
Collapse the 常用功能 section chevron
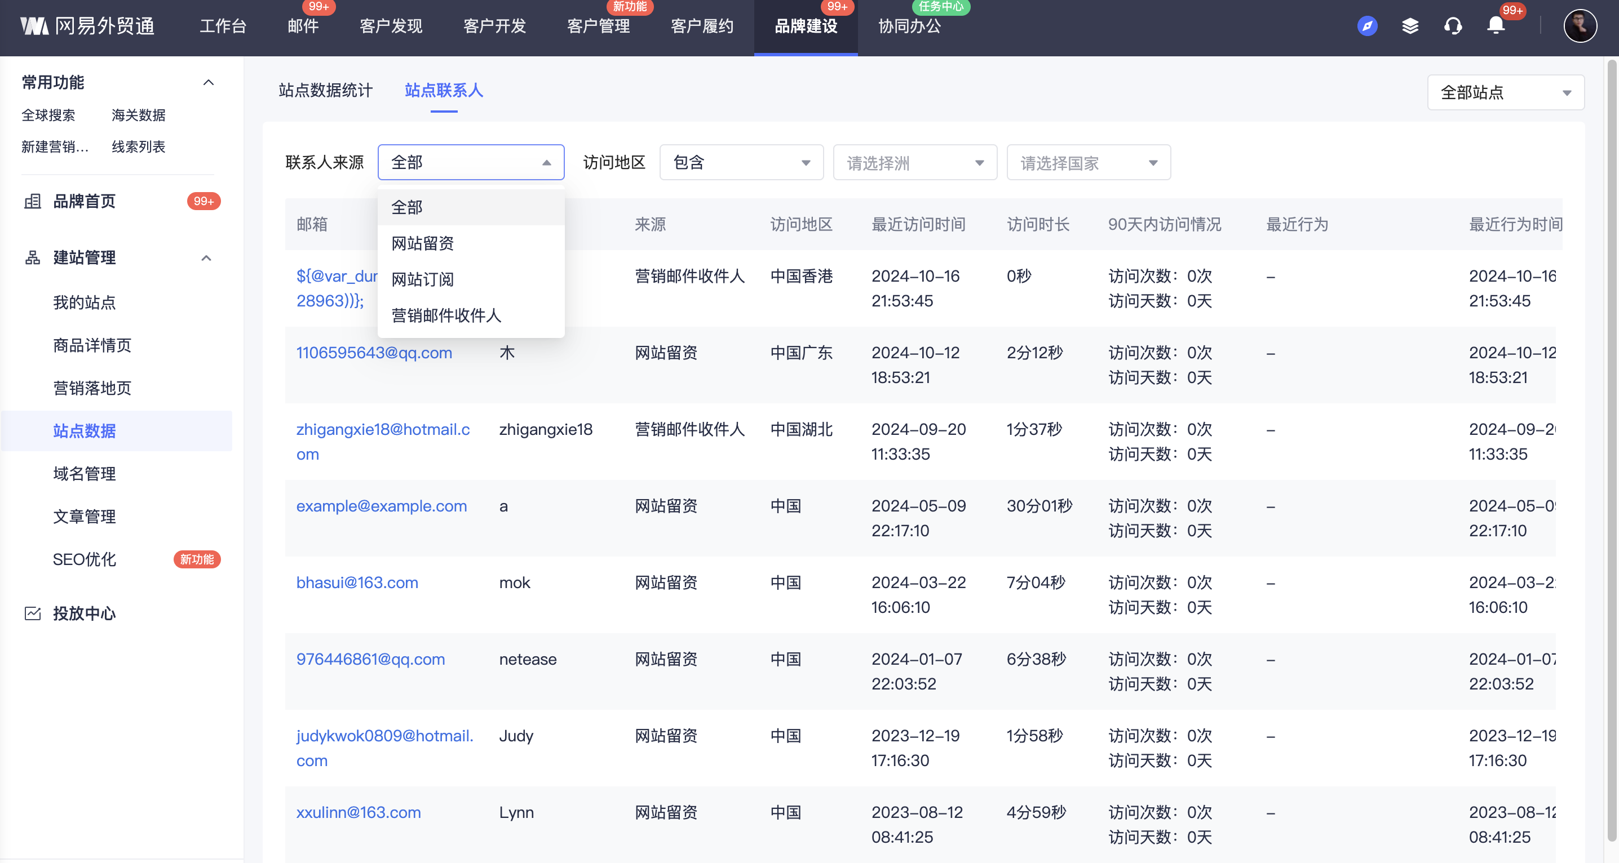click(x=208, y=83)
